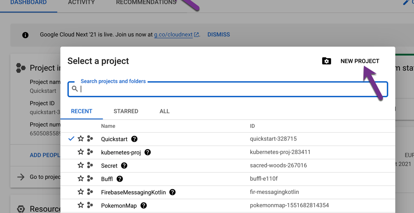Select the kubernetes-proj project name
This screenshot has width=414, height=213.
(121, 153)
